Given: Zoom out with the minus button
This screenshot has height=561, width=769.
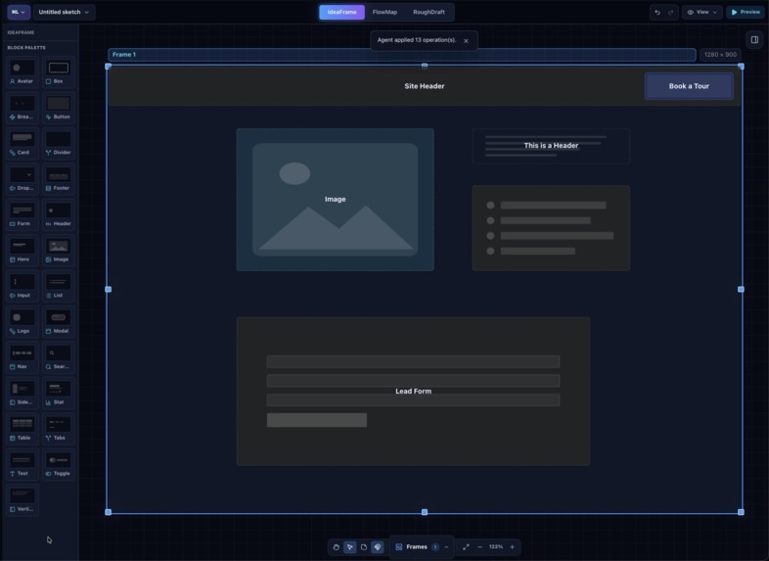Looking at the screenshot, I should 479,546.
